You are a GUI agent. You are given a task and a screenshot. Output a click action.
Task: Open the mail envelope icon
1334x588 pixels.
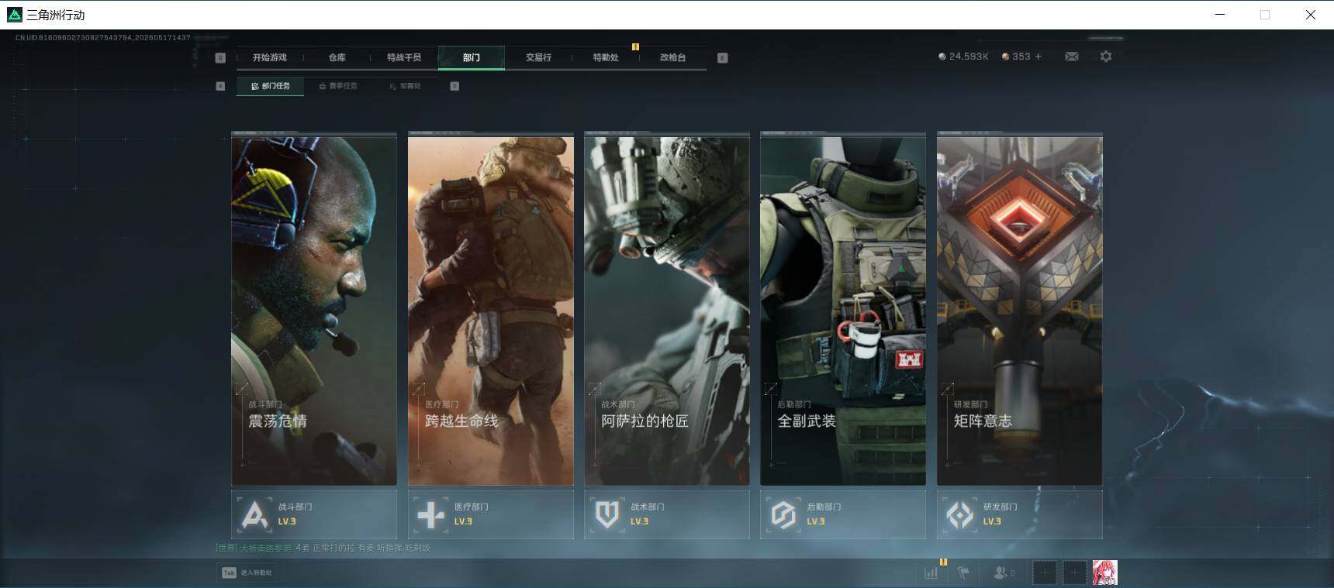point(1072,57)
